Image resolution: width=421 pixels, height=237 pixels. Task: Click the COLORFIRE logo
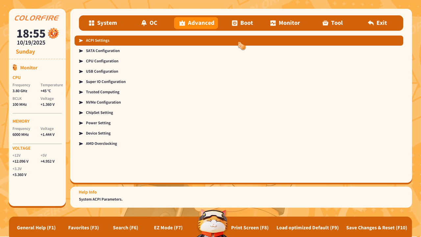tap(37, 18)
